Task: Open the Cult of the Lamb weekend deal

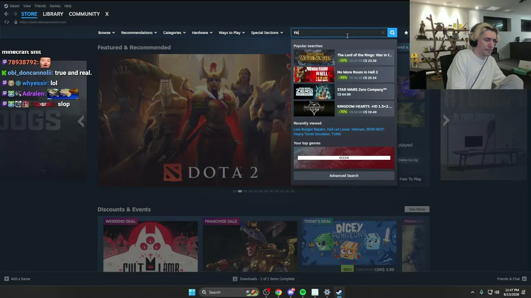Action: click(x=151, y=245)
